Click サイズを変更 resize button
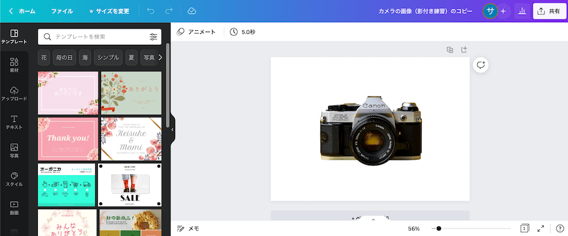Screen dimensions: 568x236 pyautogui.click(x=109, y=11)
